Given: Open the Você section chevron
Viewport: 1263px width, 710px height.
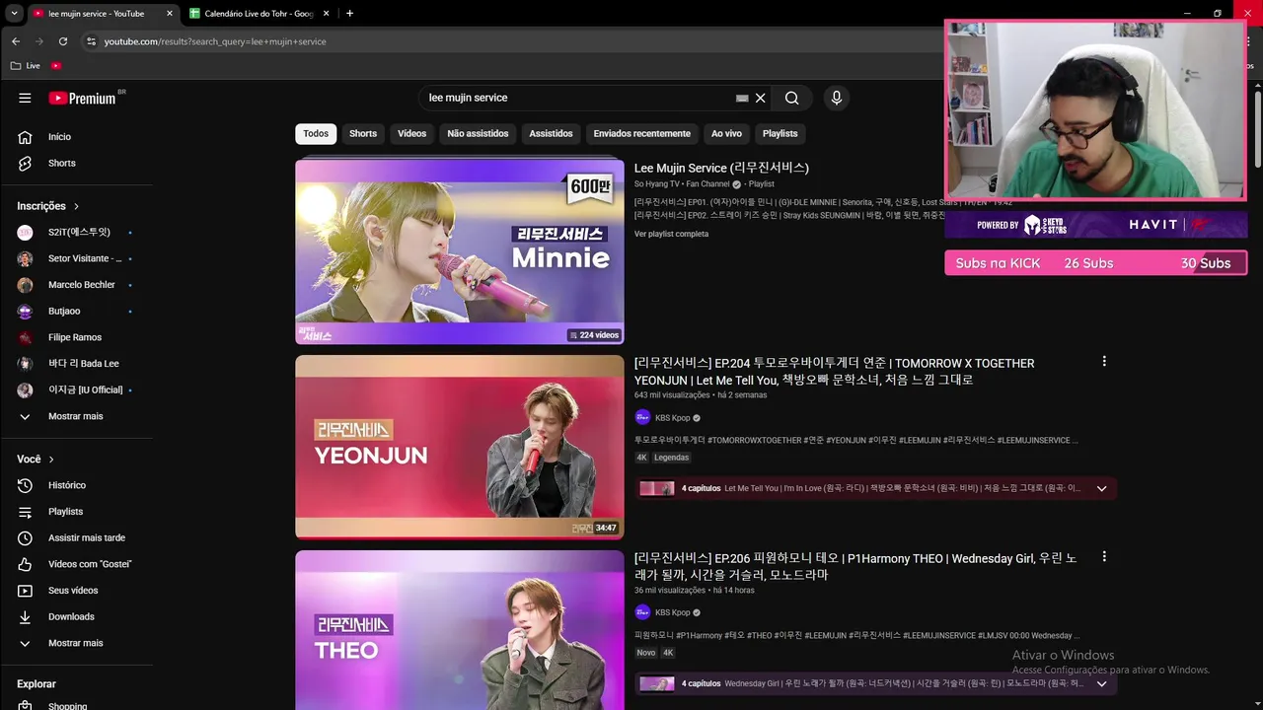Looking at the screenshot, I should (x=51, y=460).
